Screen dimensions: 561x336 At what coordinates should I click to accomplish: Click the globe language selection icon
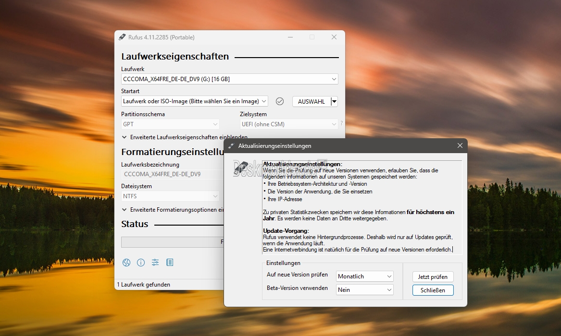[x=126, y=263]
